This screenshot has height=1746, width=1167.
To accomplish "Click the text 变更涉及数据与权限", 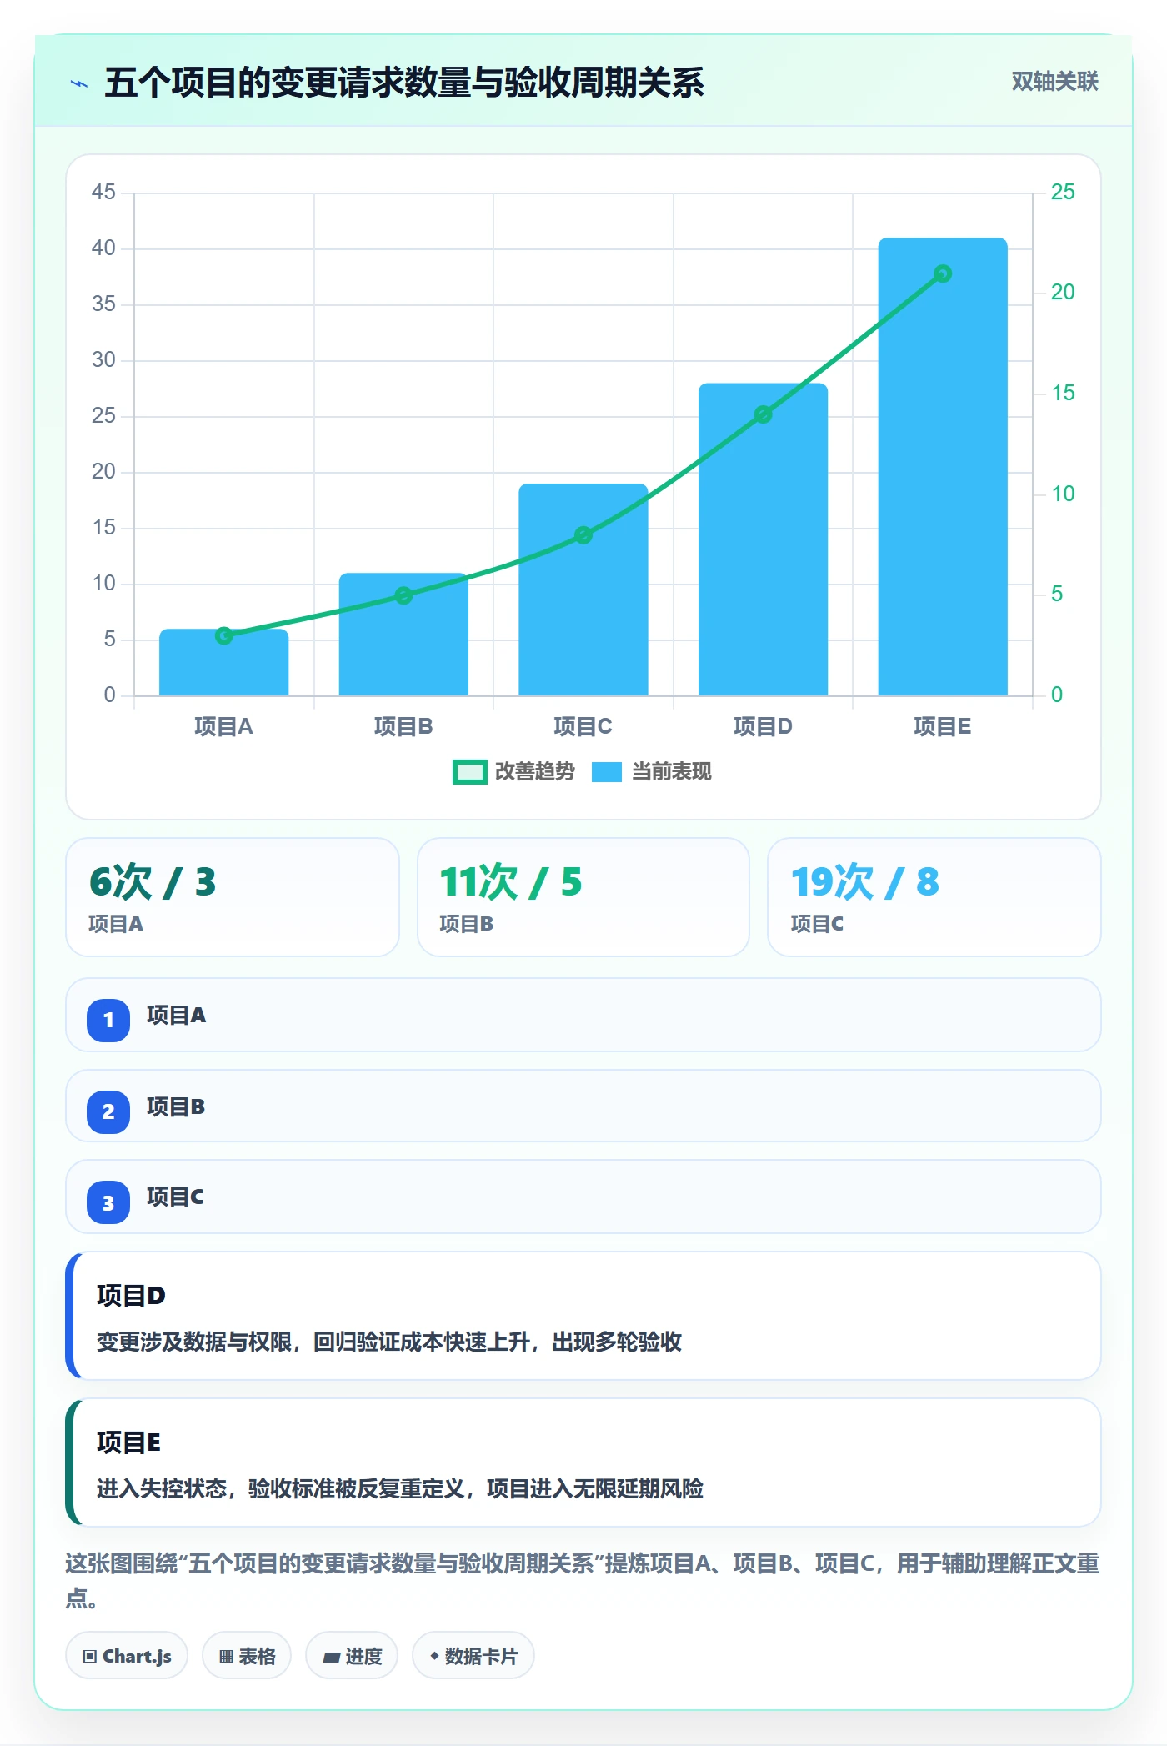I will [x=194, y=1342].
